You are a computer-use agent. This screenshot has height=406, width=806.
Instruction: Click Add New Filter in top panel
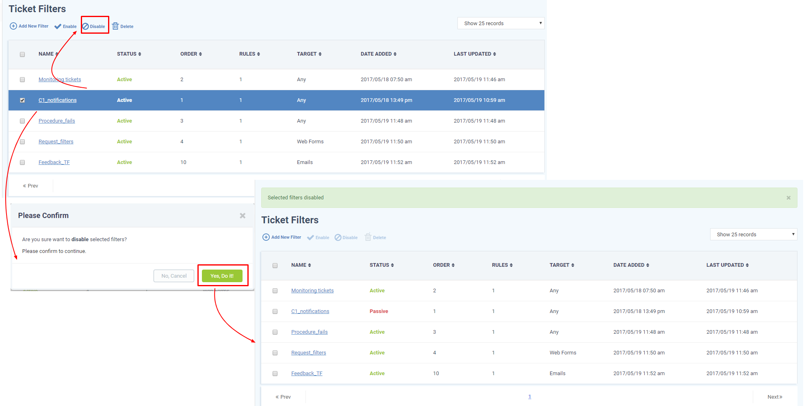[x=29, y=26]
